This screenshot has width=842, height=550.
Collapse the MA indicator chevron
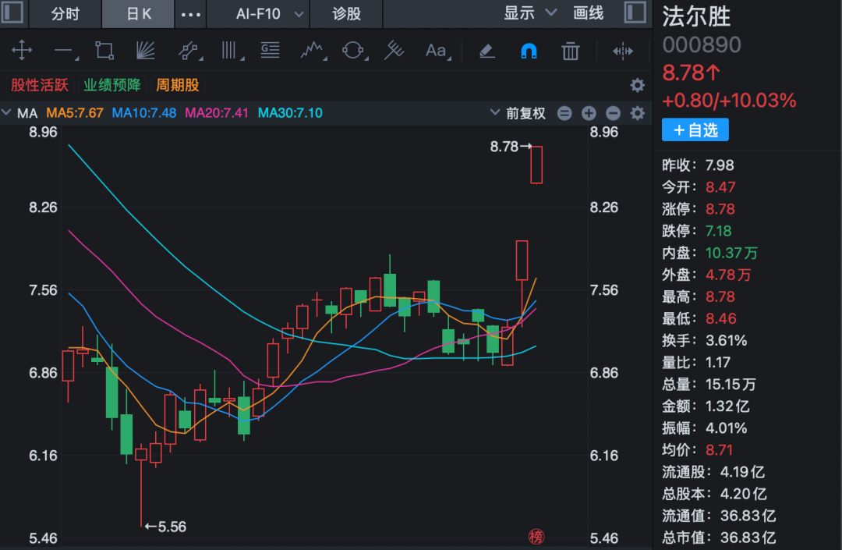coord(6,113)
